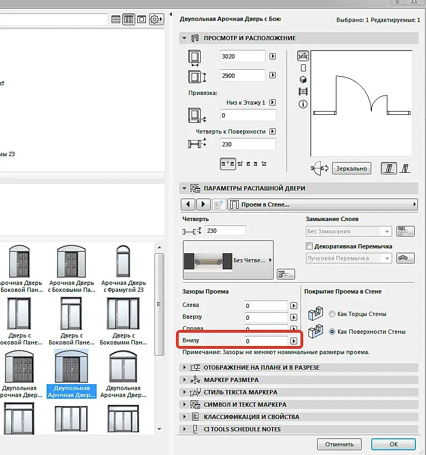This screenshot has width=426, height=455.
Task: Go to next parameter page
Action: click(x=203, y=204)
